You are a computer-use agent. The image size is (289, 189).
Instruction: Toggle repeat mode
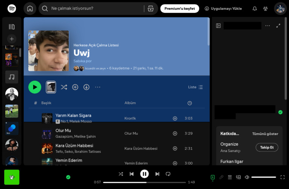[168, 174]
